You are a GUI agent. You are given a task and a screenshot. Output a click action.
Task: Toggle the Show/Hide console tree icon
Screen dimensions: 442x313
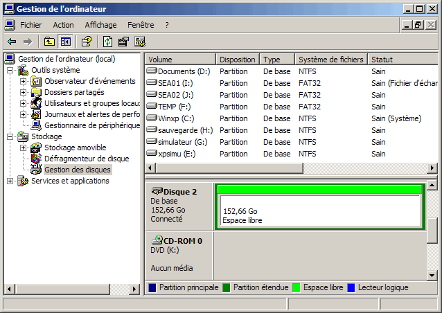click(65, 42)
